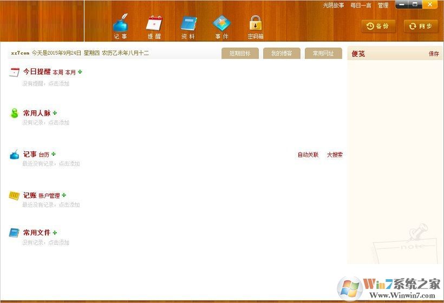This screenshot has height=303, width=444.
Task: Open the 记事 section heading
Action: (x=30, y=154)
